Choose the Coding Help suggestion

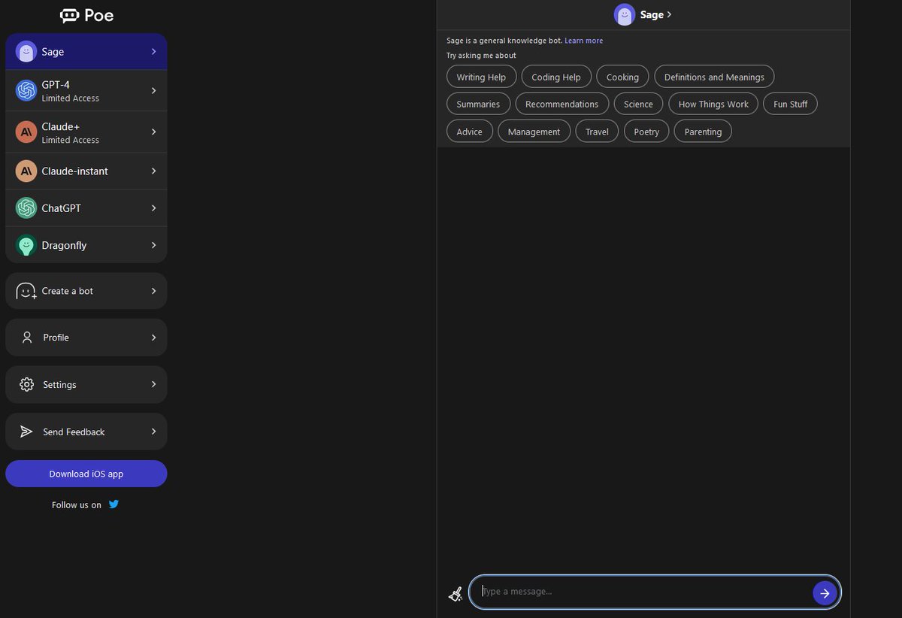point(556,77)
